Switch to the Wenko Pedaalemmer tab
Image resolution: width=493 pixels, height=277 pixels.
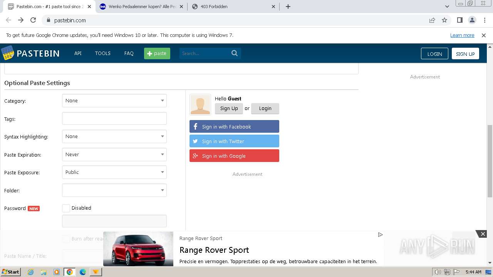(142, 7)
